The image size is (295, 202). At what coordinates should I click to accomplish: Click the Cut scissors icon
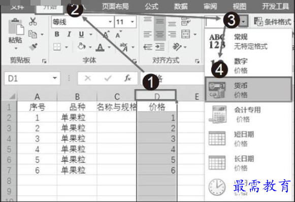(33, 21)
